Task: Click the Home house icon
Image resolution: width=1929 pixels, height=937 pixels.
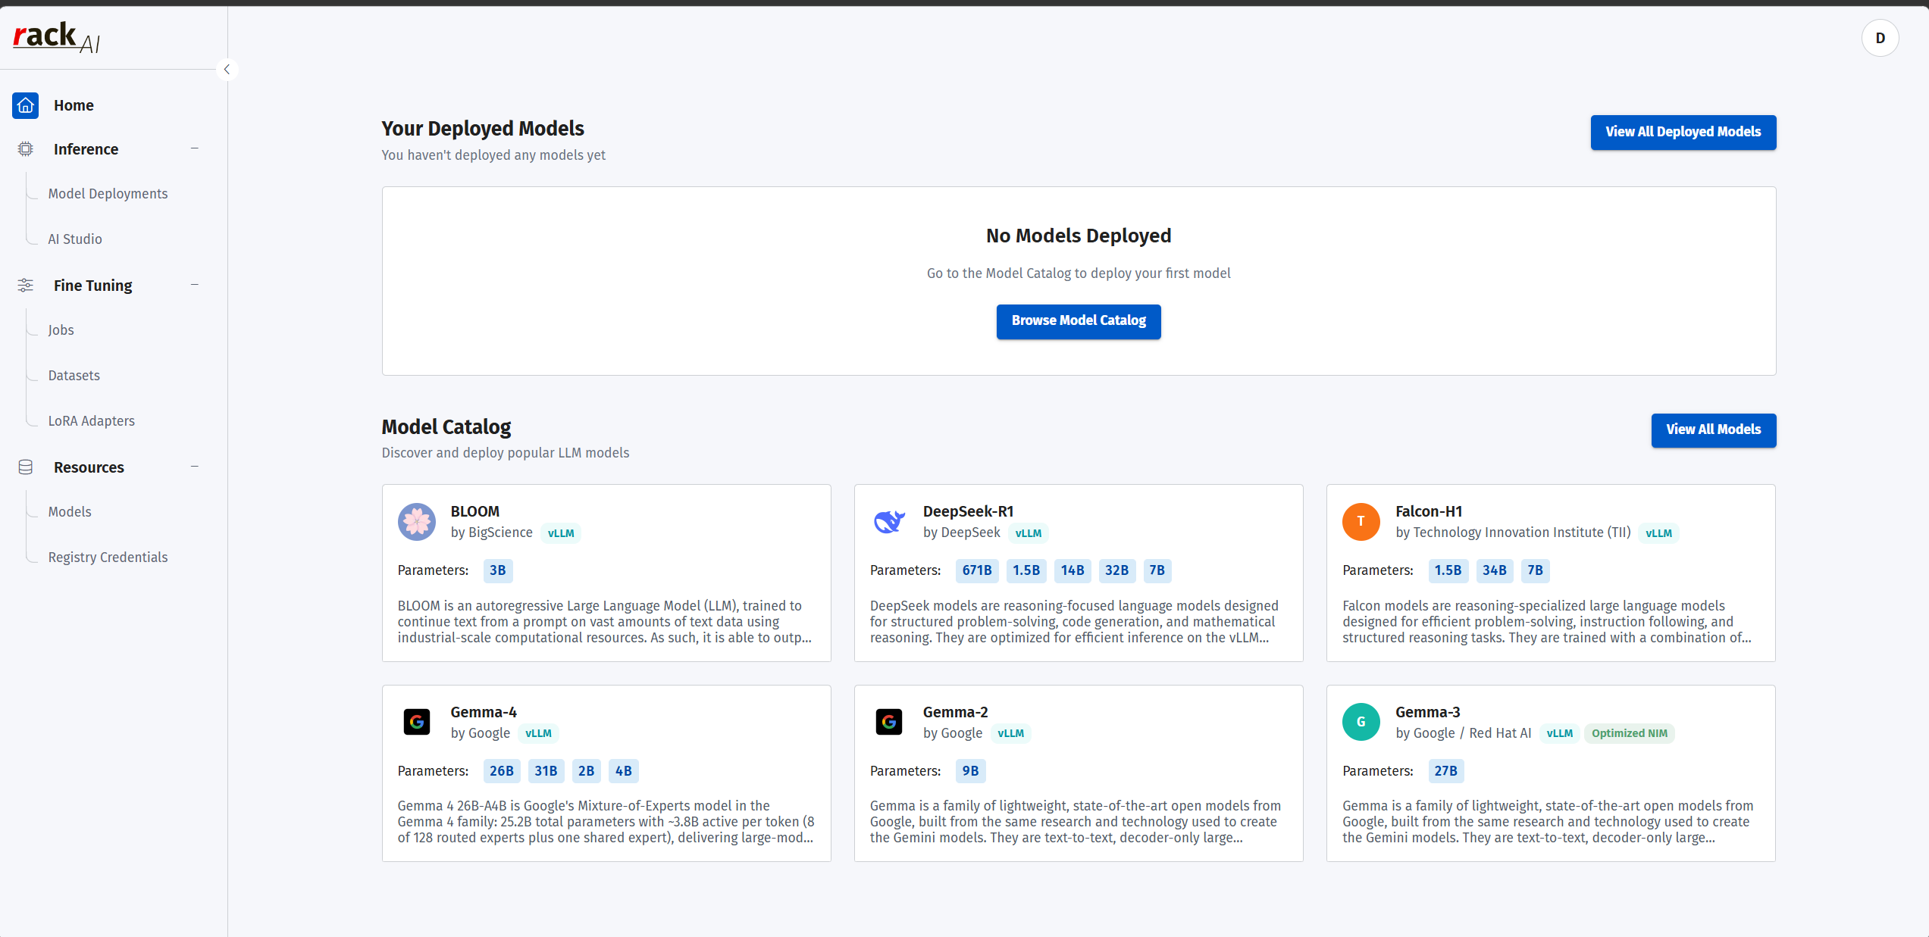Action: click(26, 105)
